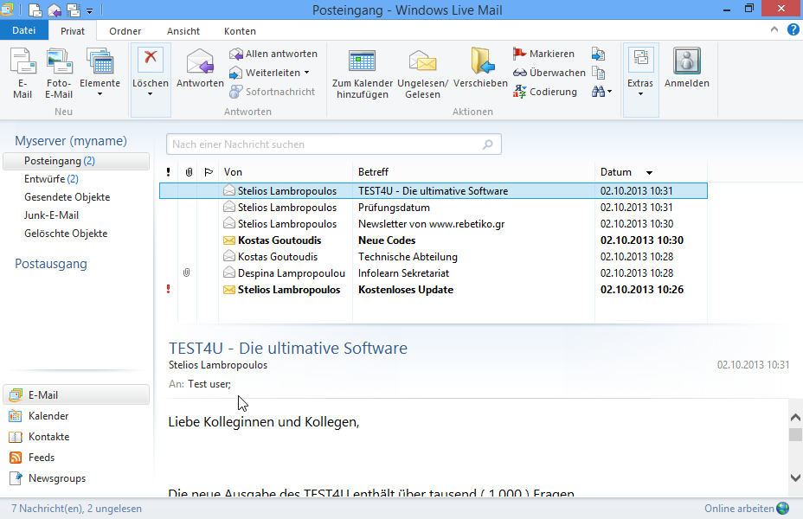Select the E-Mail view in sidebar
This screenshot has width=803, height=519.
pos(76,395)
